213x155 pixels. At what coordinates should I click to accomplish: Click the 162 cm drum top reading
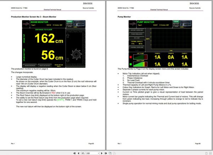click(49, 38)
